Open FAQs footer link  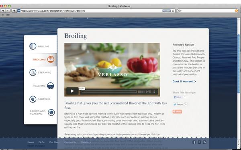[x=41, y=142]
